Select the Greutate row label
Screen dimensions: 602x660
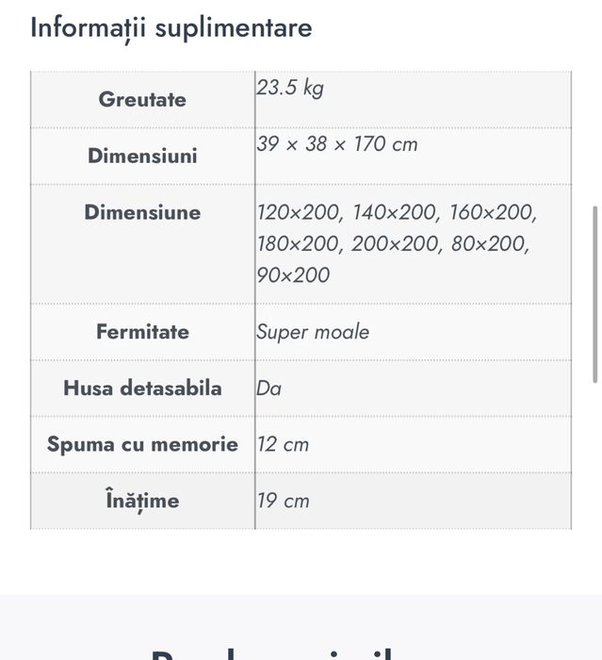click(142, 100)
